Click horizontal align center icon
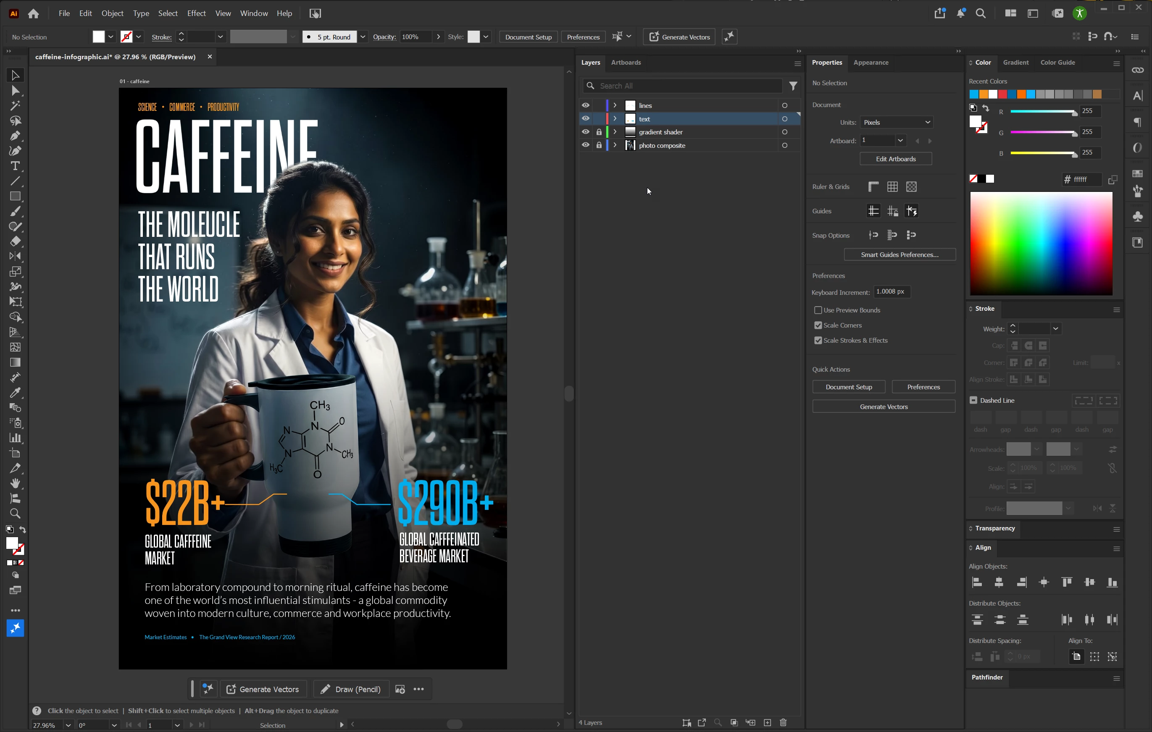The width and height of the screenshot is (1152, 732). click(999, 582)
